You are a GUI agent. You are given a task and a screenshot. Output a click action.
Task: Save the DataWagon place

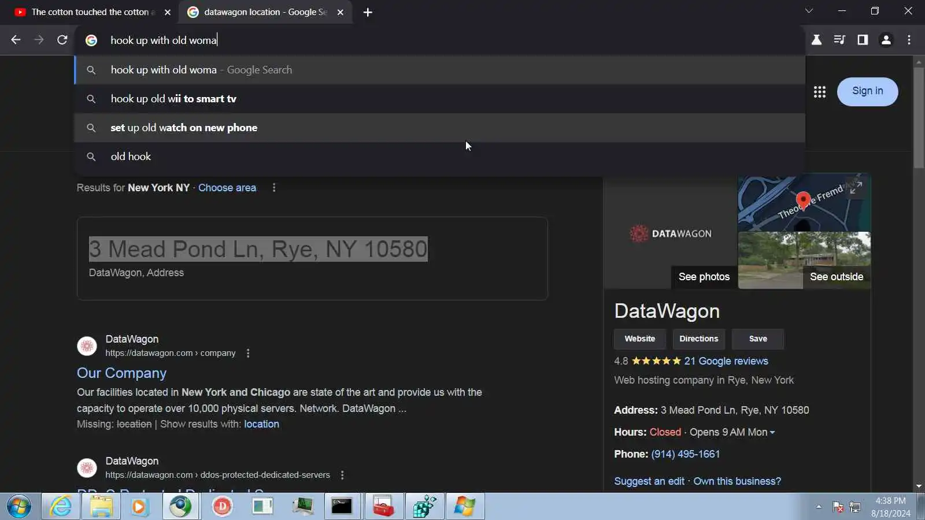tap(758, 339)
